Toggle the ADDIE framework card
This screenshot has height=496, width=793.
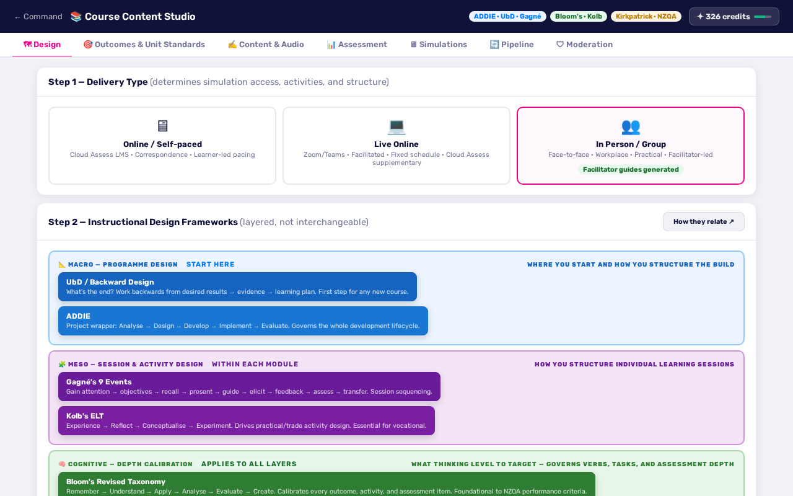243,321
